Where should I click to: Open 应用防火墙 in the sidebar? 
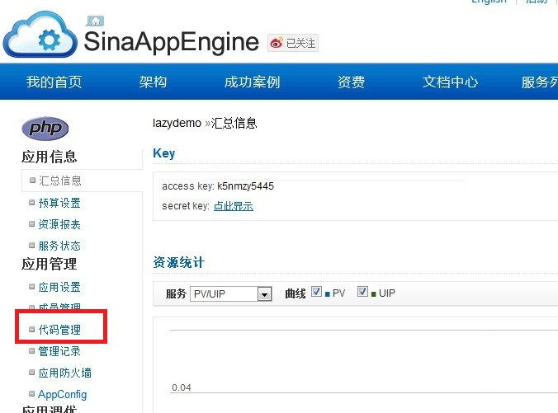coord(64,373)
